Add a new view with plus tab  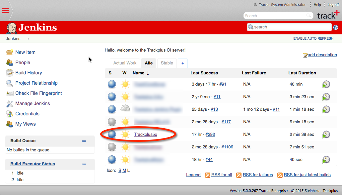(x=183, y=63)
